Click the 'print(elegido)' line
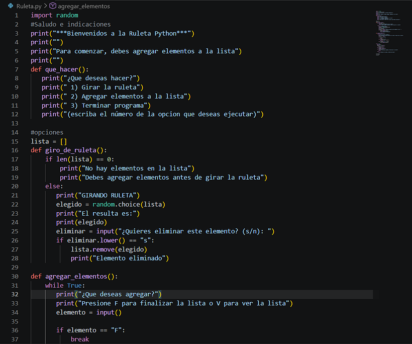 pos(81,222)
